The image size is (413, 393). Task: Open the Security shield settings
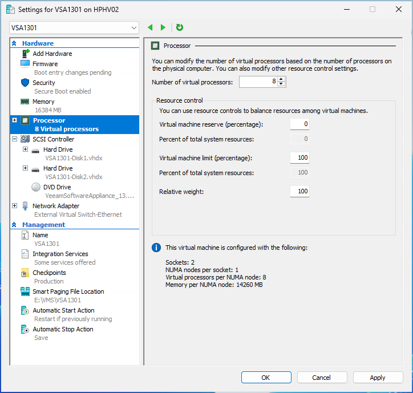(25, 83)
